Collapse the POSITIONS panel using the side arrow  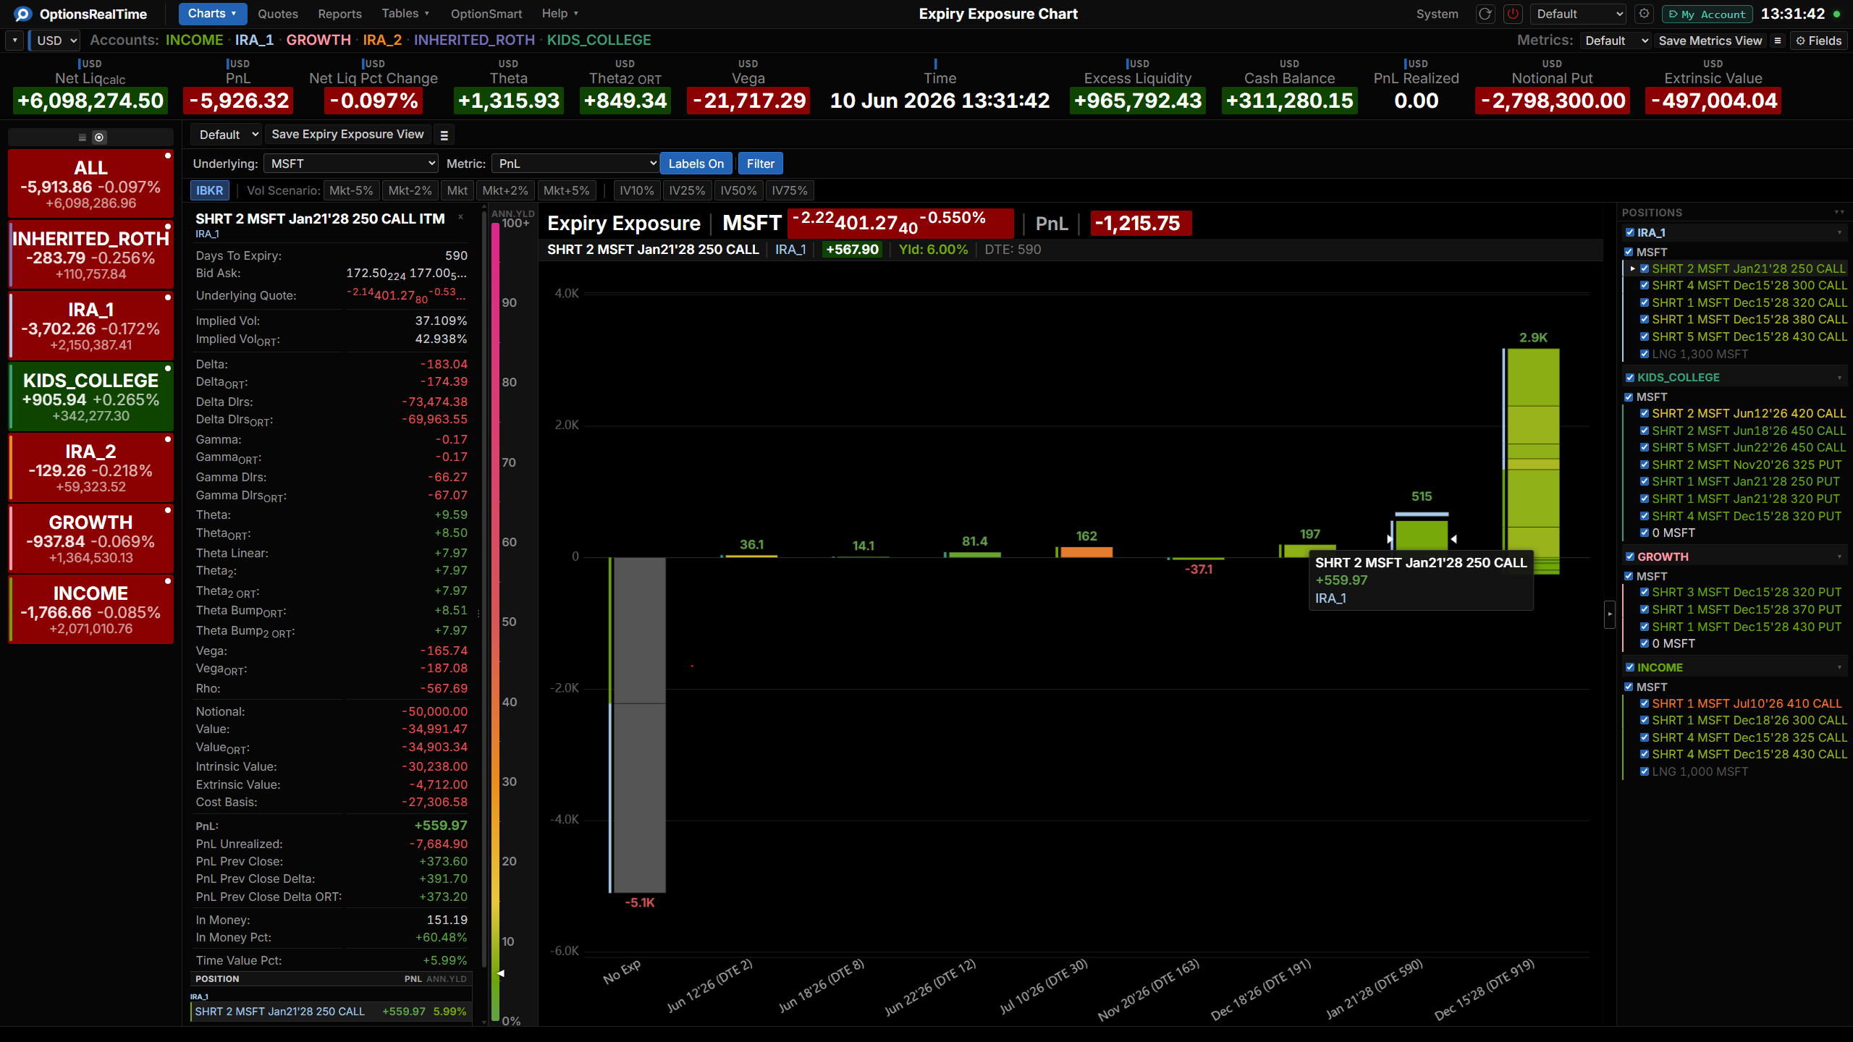point(1610,614)
